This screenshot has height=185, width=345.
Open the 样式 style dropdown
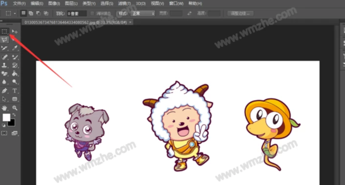[143, 13]
